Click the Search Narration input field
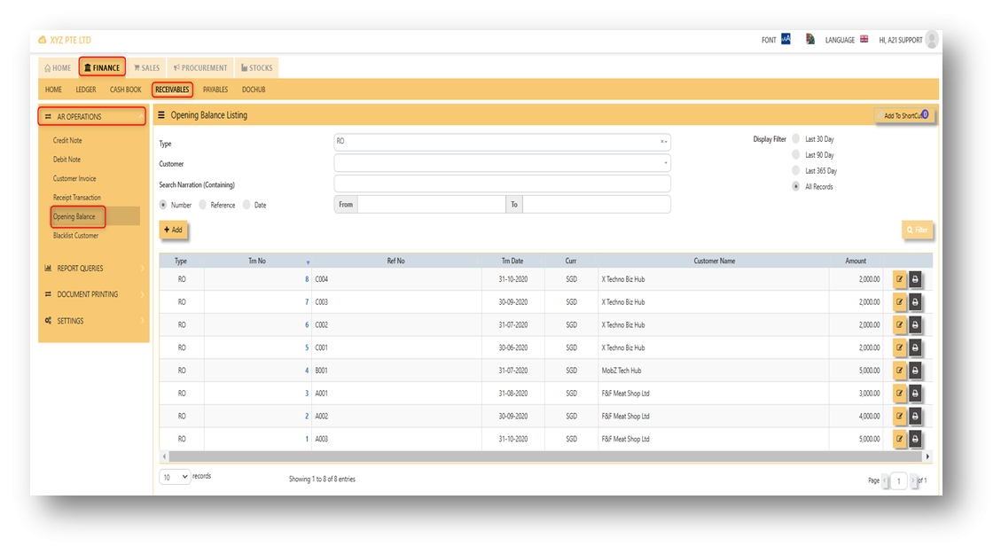Image resolution: width=1001 pixels, height=554 pixels. (x=502, y=184)
